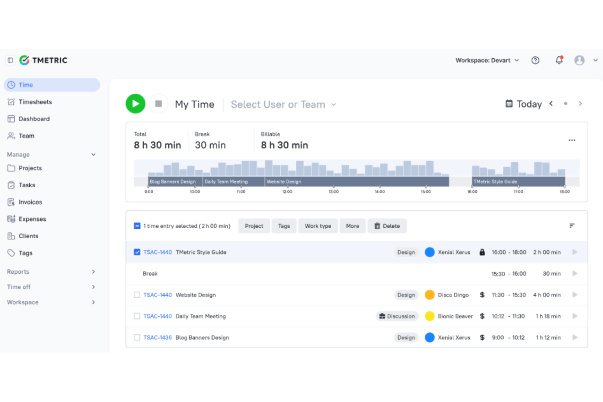Go to previous day arrow

[551, 103]
